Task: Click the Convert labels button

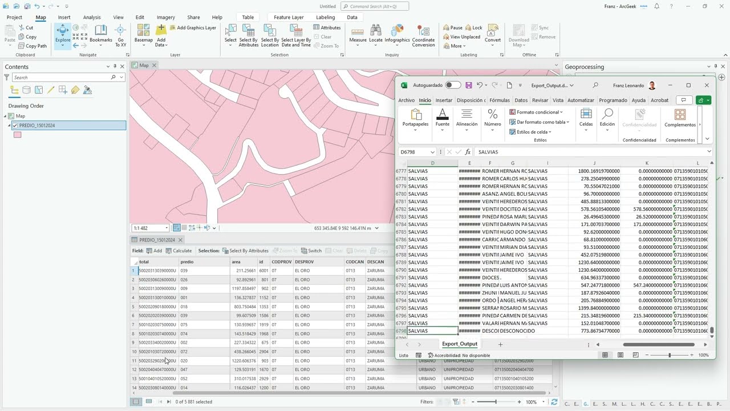Action: tap(493, 34)
